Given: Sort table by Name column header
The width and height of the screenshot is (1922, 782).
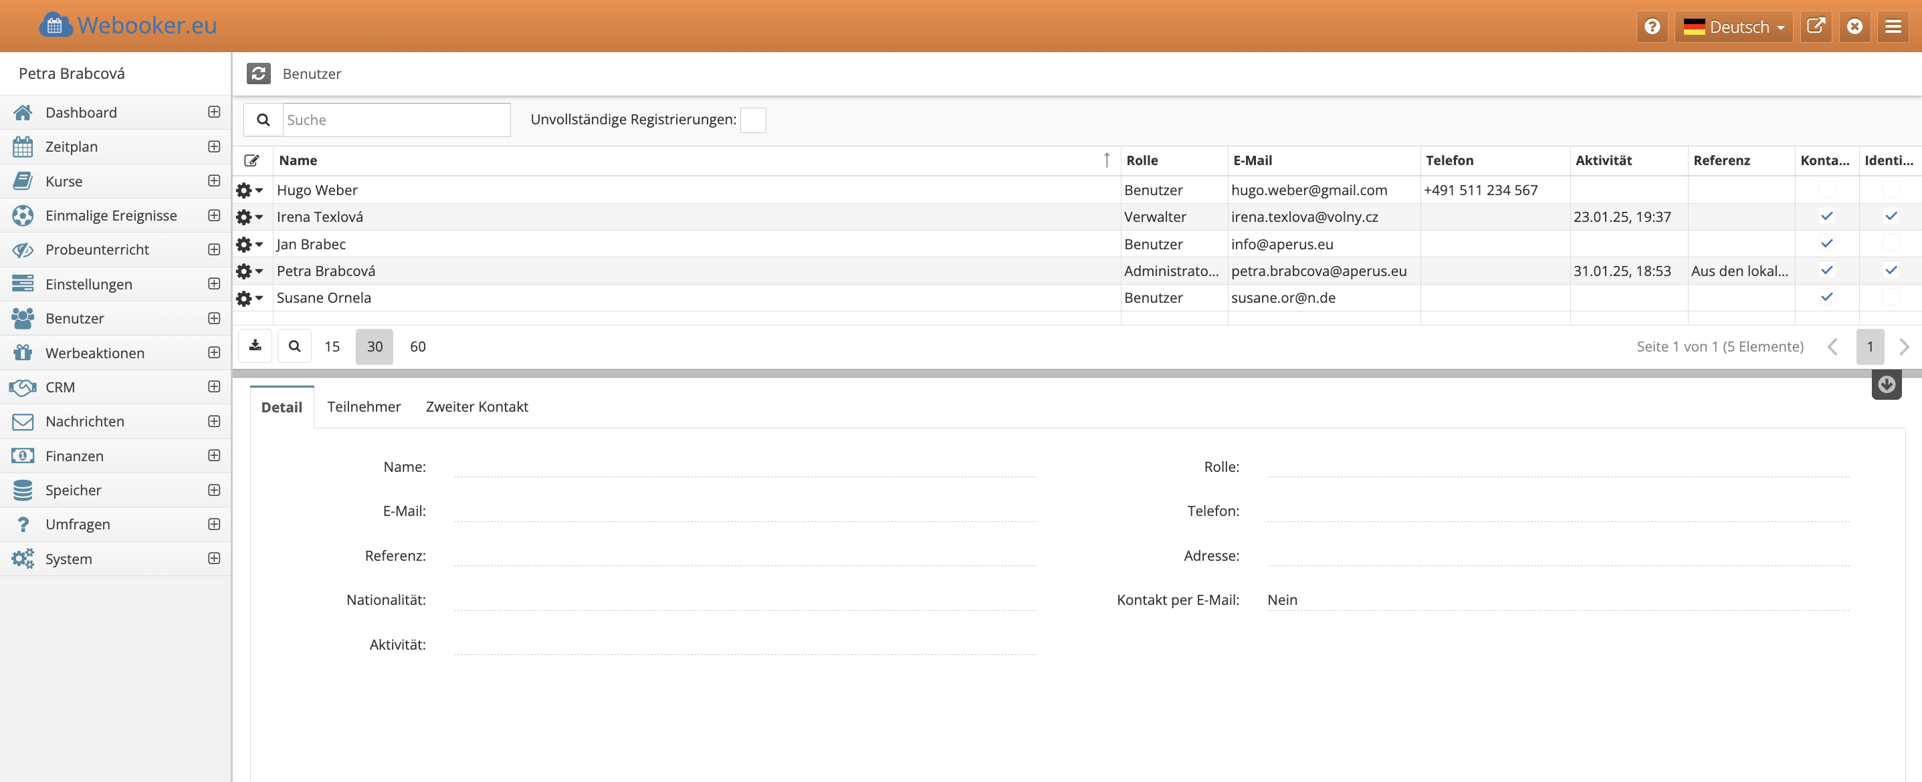Looking at the screenshot, I should pos(298,160).
